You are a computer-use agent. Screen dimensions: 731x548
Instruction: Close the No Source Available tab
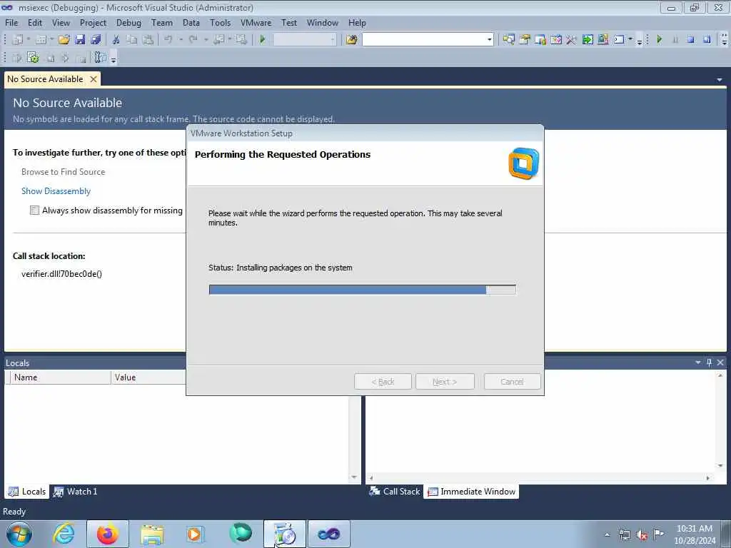[x=94, y=79]
